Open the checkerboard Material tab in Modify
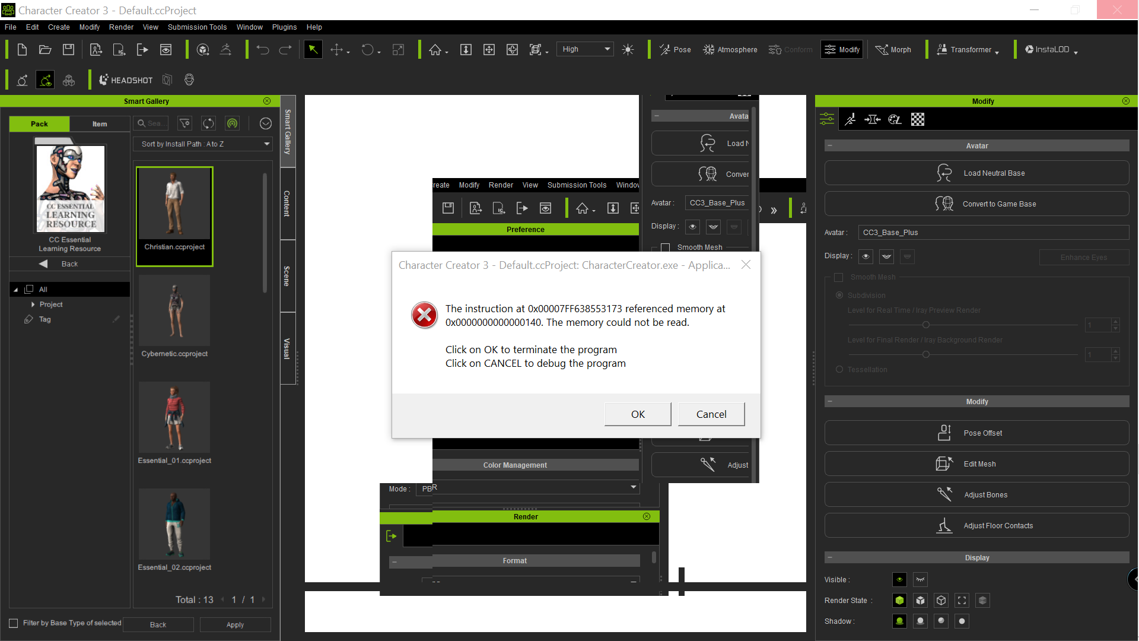The height and width of the screenshot is (641, 1139). pyautogui.click(x=918, y=119)
